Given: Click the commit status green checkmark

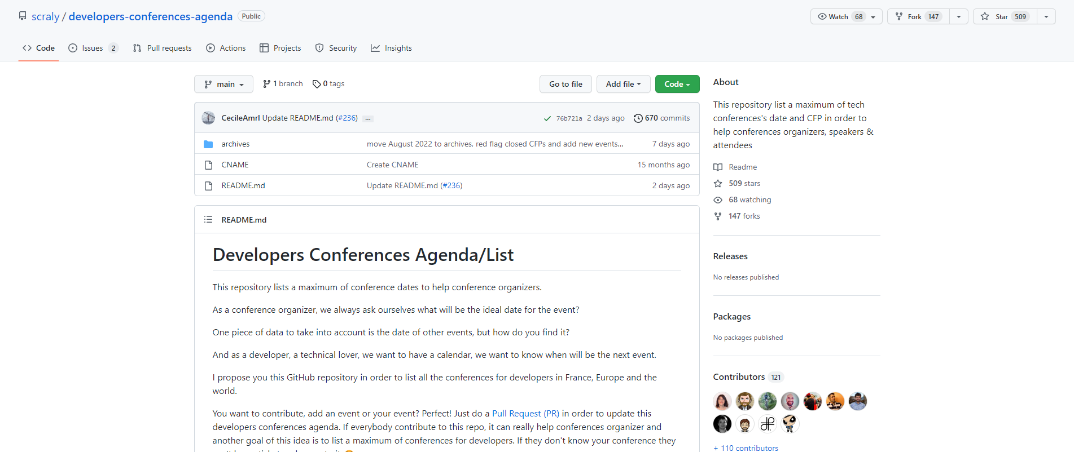Looking at the screenshot, I should (x=547, y=118).
